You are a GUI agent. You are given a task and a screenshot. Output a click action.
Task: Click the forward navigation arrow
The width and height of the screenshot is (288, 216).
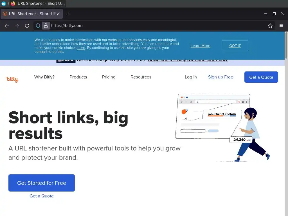pos(17,26)
